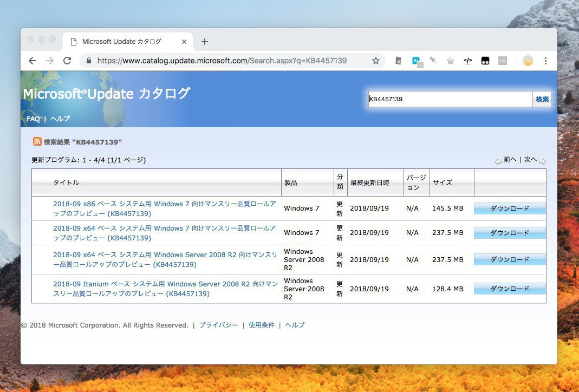Click the browser back arrow
Viewport: 579px width, 392px height.
32,61
